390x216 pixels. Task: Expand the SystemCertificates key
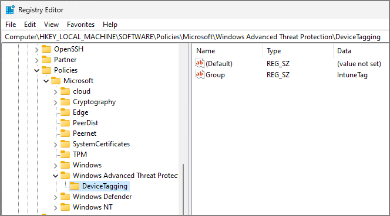point(55,145)
